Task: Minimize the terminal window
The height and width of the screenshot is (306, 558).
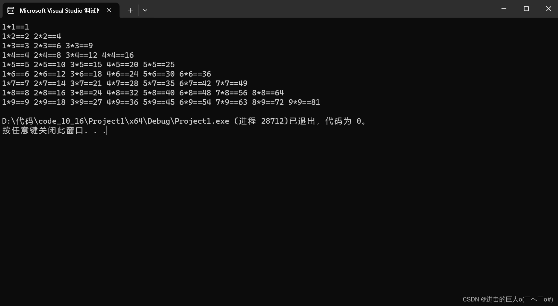Action: [x=504, y=8]
